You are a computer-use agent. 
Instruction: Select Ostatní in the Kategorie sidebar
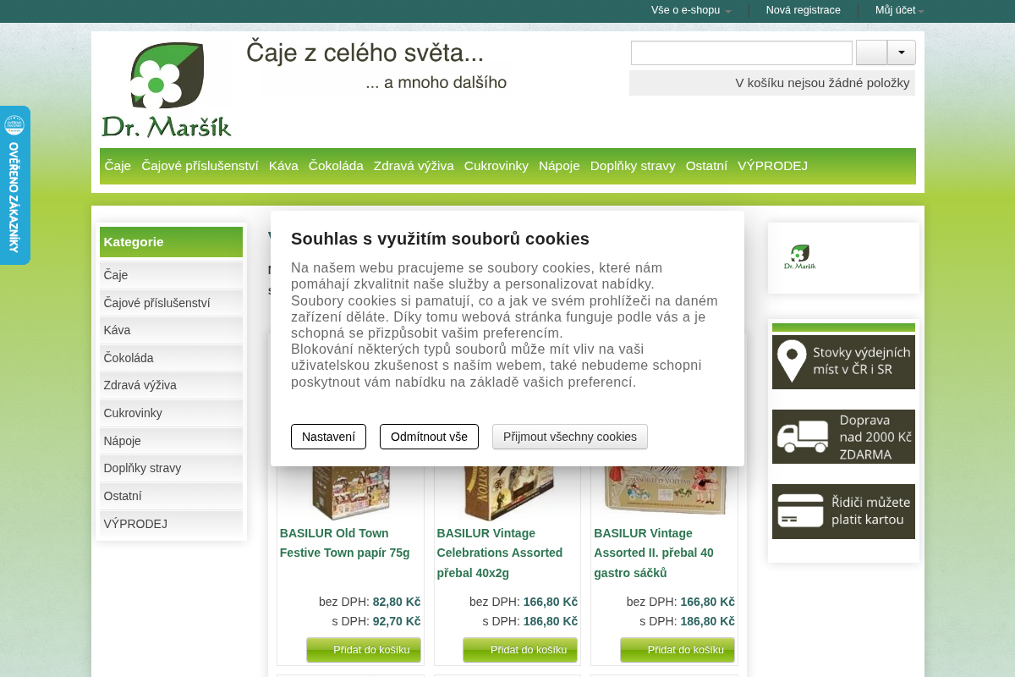click(171, 496)
